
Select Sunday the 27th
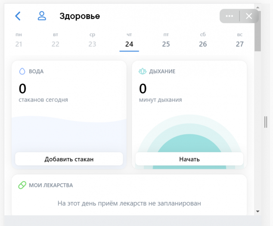(240, 40)
